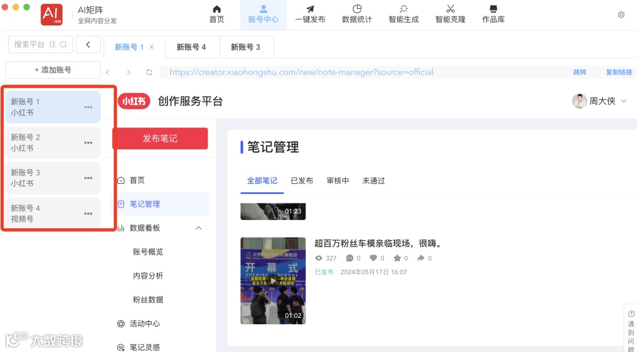This screenshot has height=352, width=637.
Task: Close the 新账号 1 tab
Action: [x=152, y=47]
